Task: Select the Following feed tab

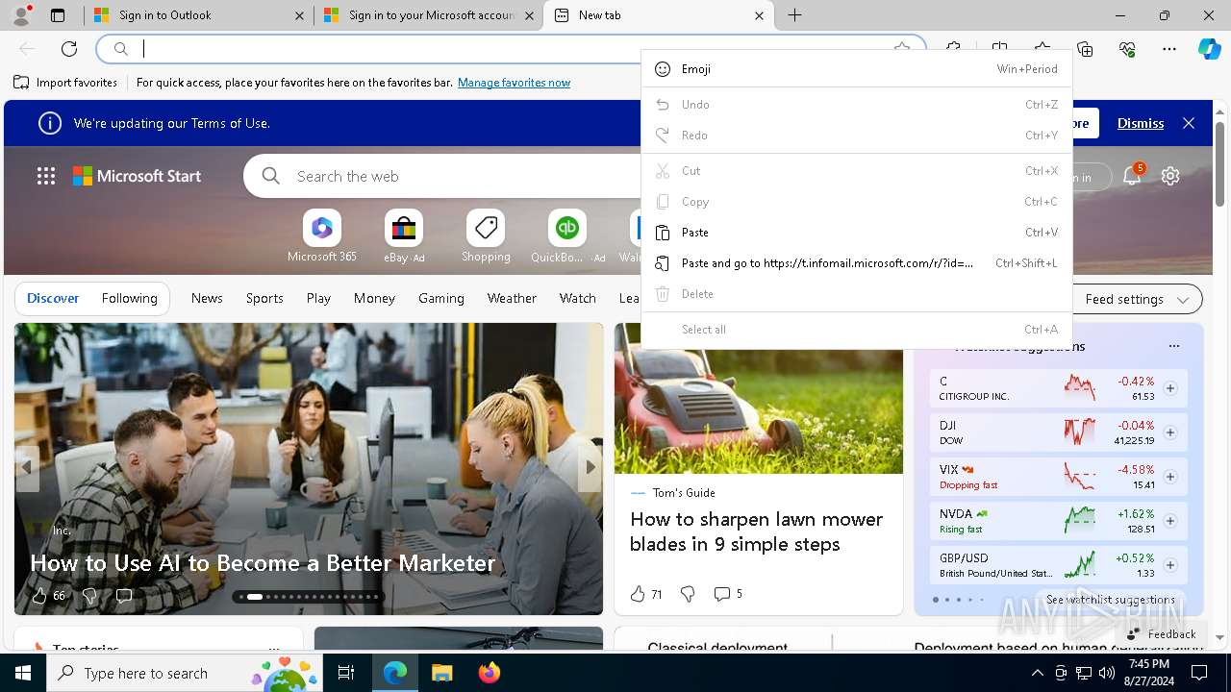Action: [129, 299]
